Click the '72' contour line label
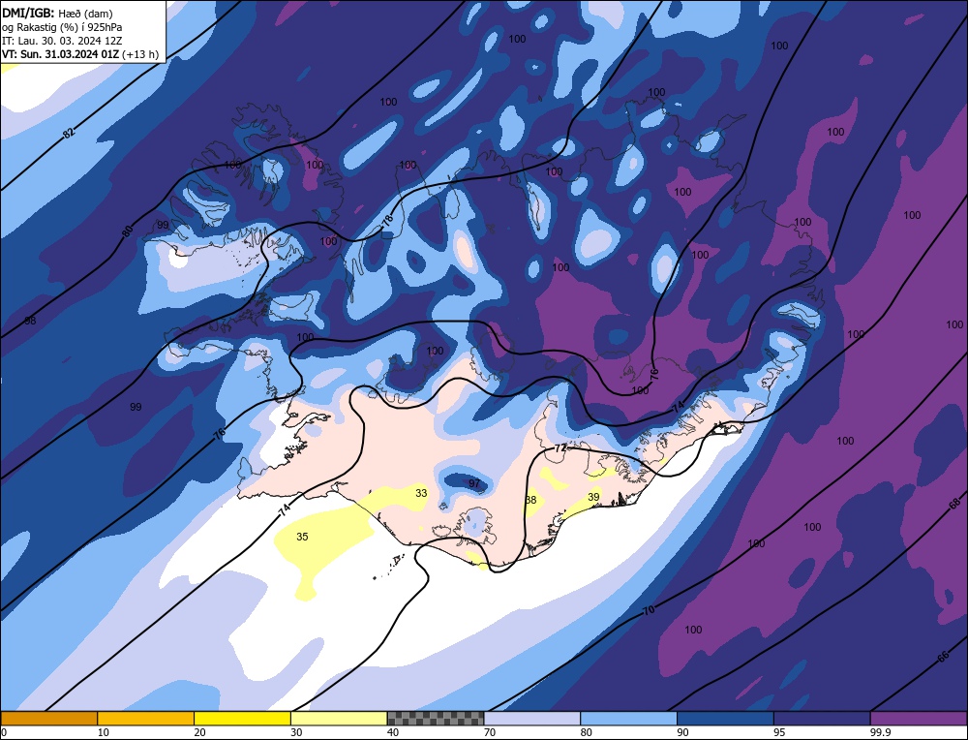Image resolution: width=968 pixels, height=740 pixels. tap(560, 448)
